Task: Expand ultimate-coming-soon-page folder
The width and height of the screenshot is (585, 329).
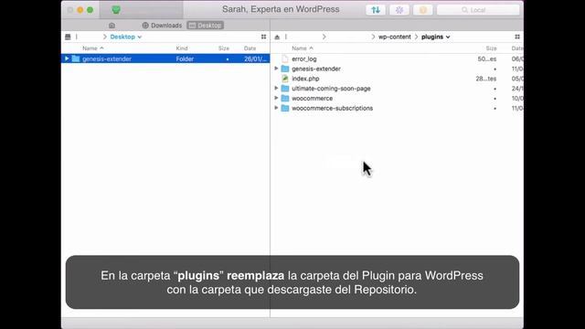Action: [276, 89]
